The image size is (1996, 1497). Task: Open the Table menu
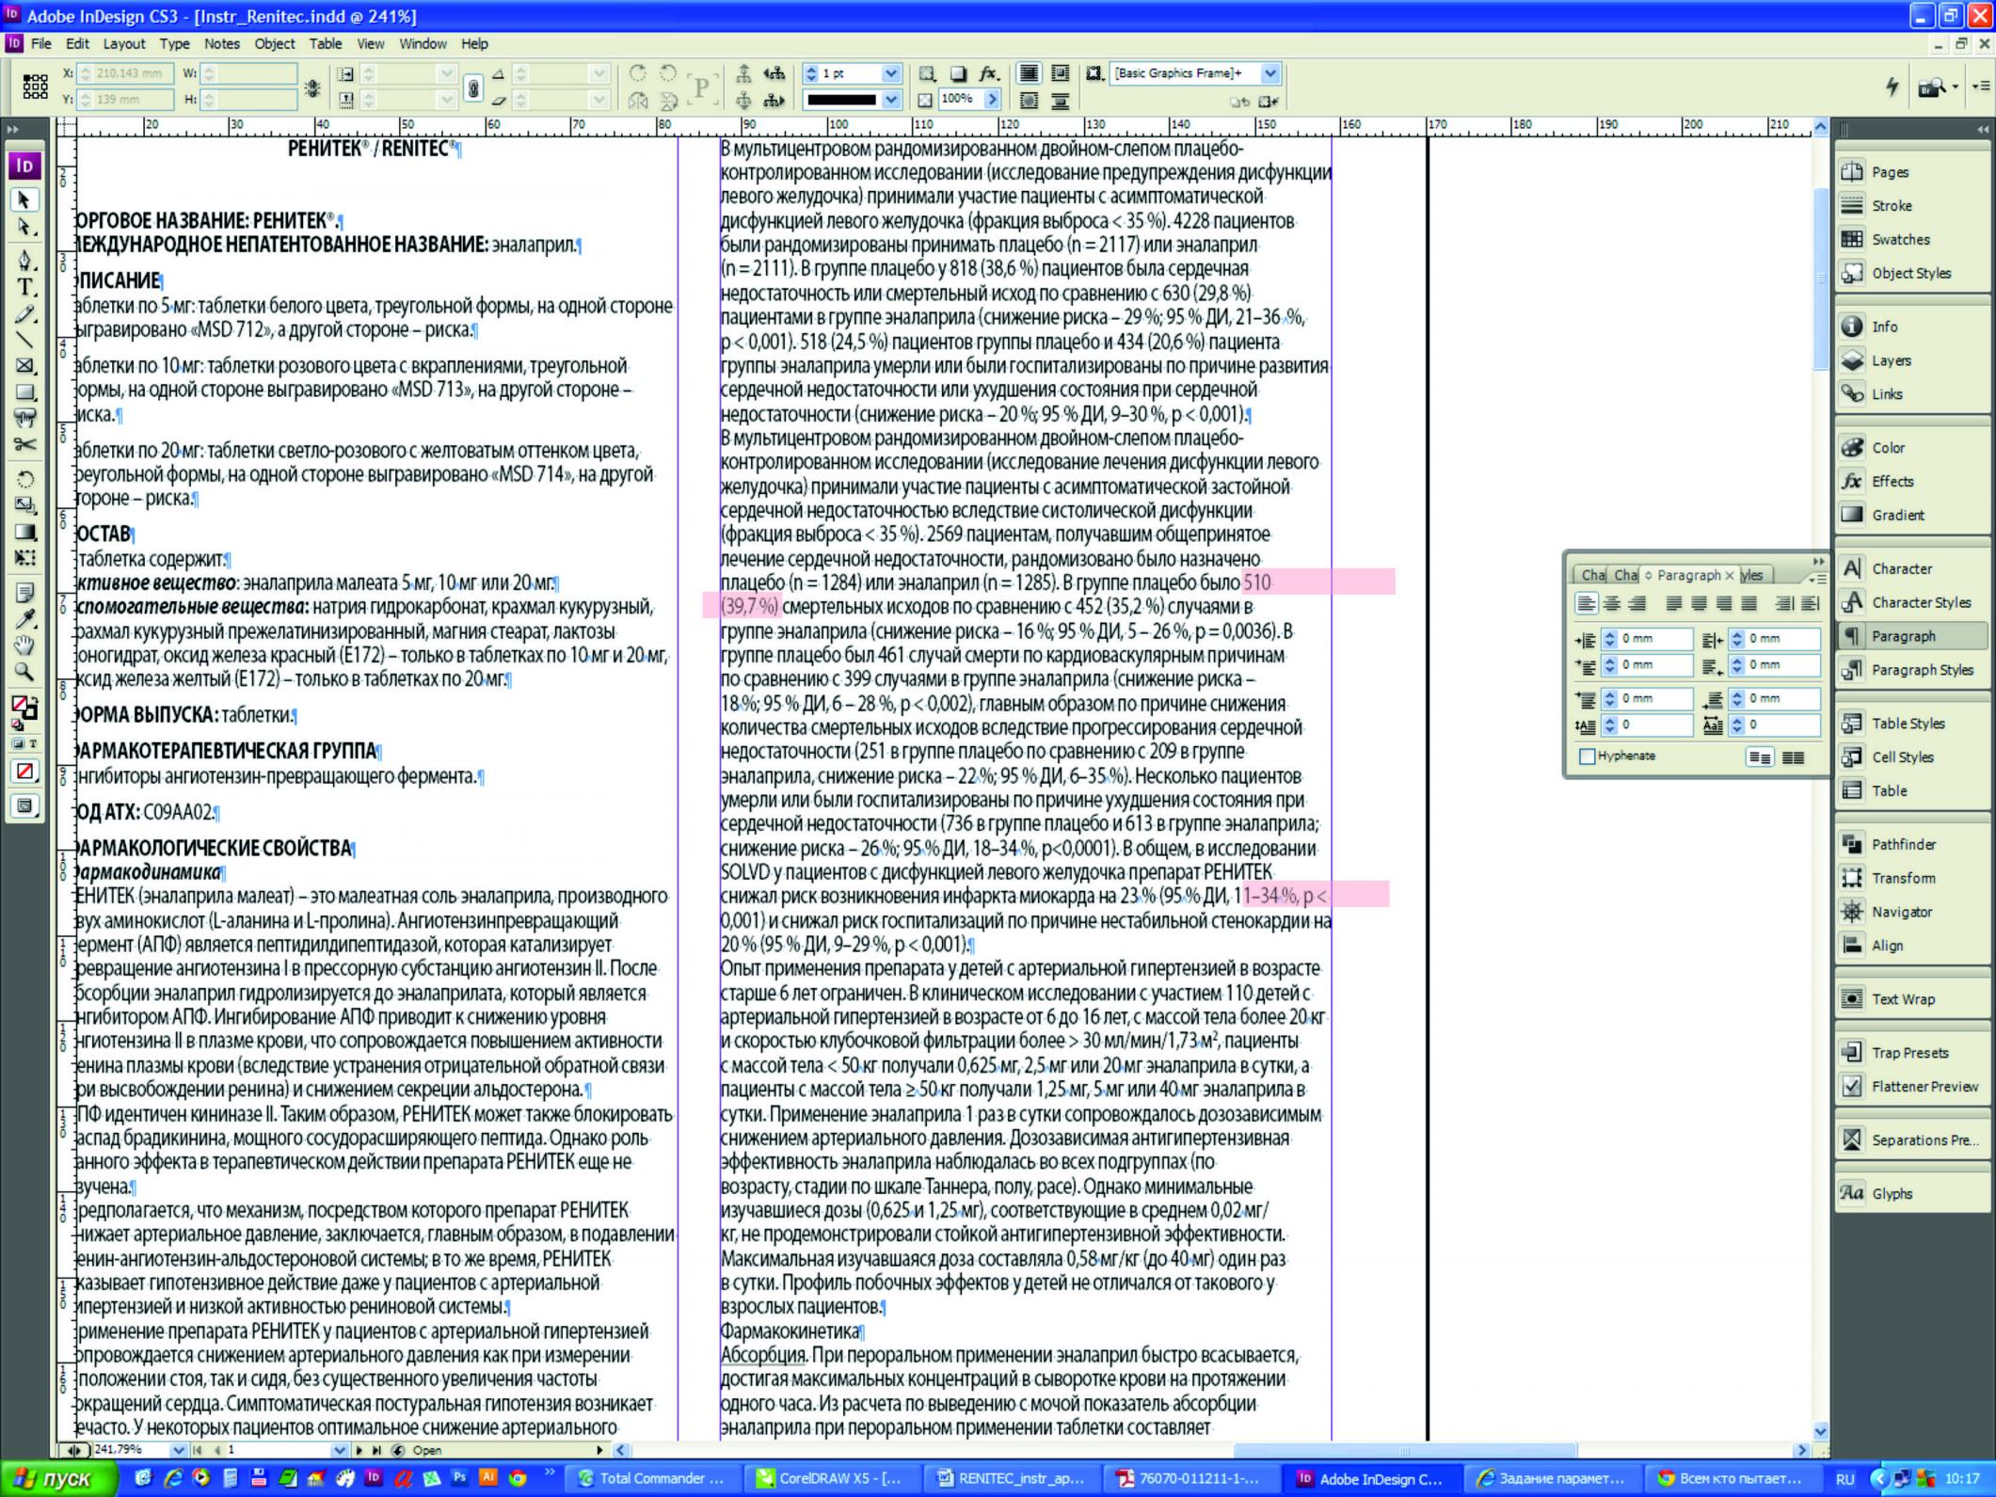tap(326, 43)
